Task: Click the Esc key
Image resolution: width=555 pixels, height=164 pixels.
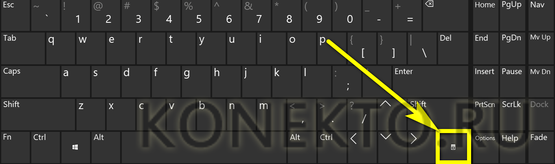Action: pos(30,15)
